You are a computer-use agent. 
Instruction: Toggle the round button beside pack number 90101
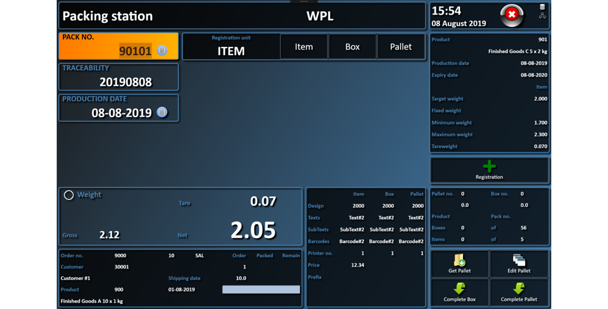[162, 51]
